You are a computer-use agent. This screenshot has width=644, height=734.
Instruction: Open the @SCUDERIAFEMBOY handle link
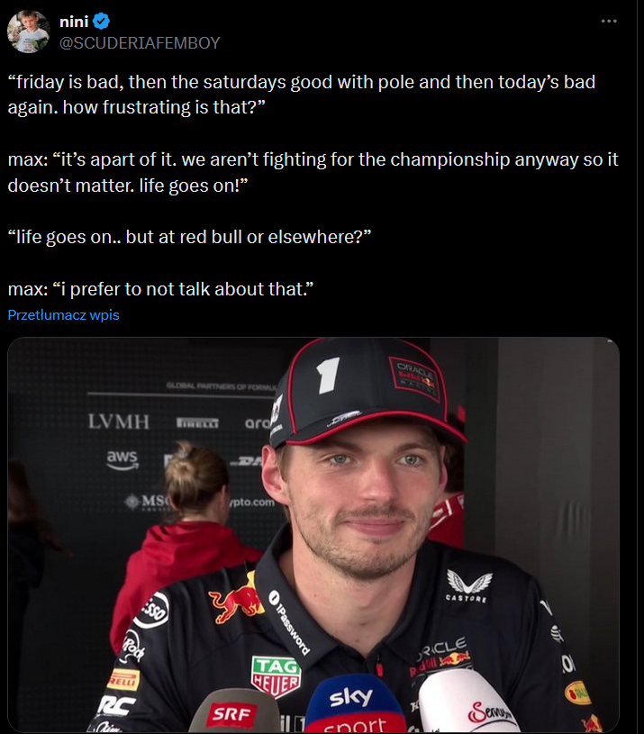pos(140,43)
